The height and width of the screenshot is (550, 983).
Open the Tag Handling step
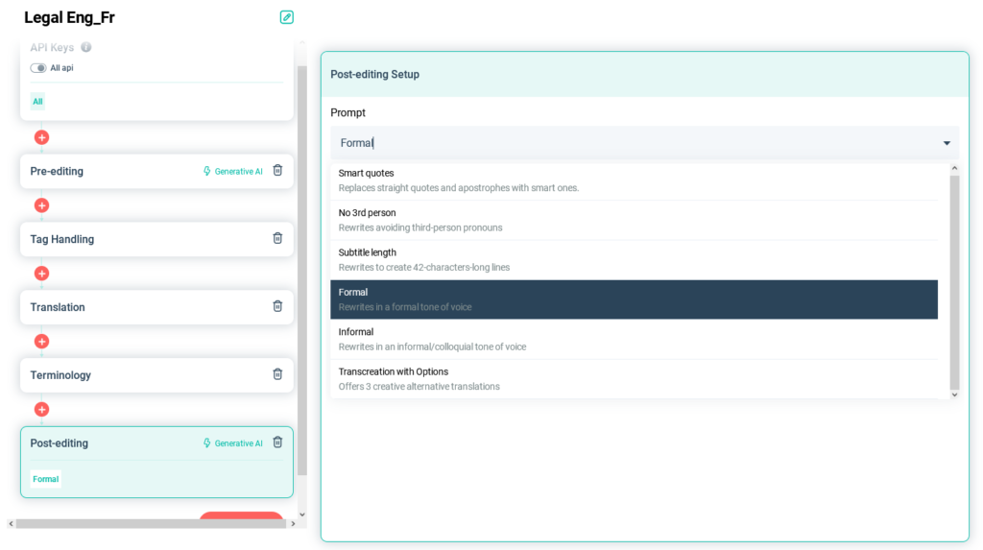[156, 239]
